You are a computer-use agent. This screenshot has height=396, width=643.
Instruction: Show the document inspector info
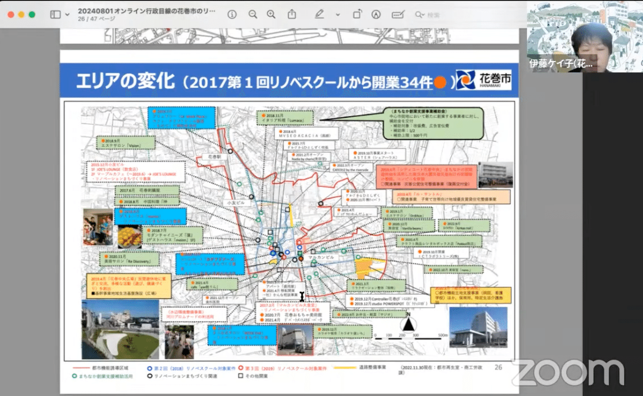[231, 14]
